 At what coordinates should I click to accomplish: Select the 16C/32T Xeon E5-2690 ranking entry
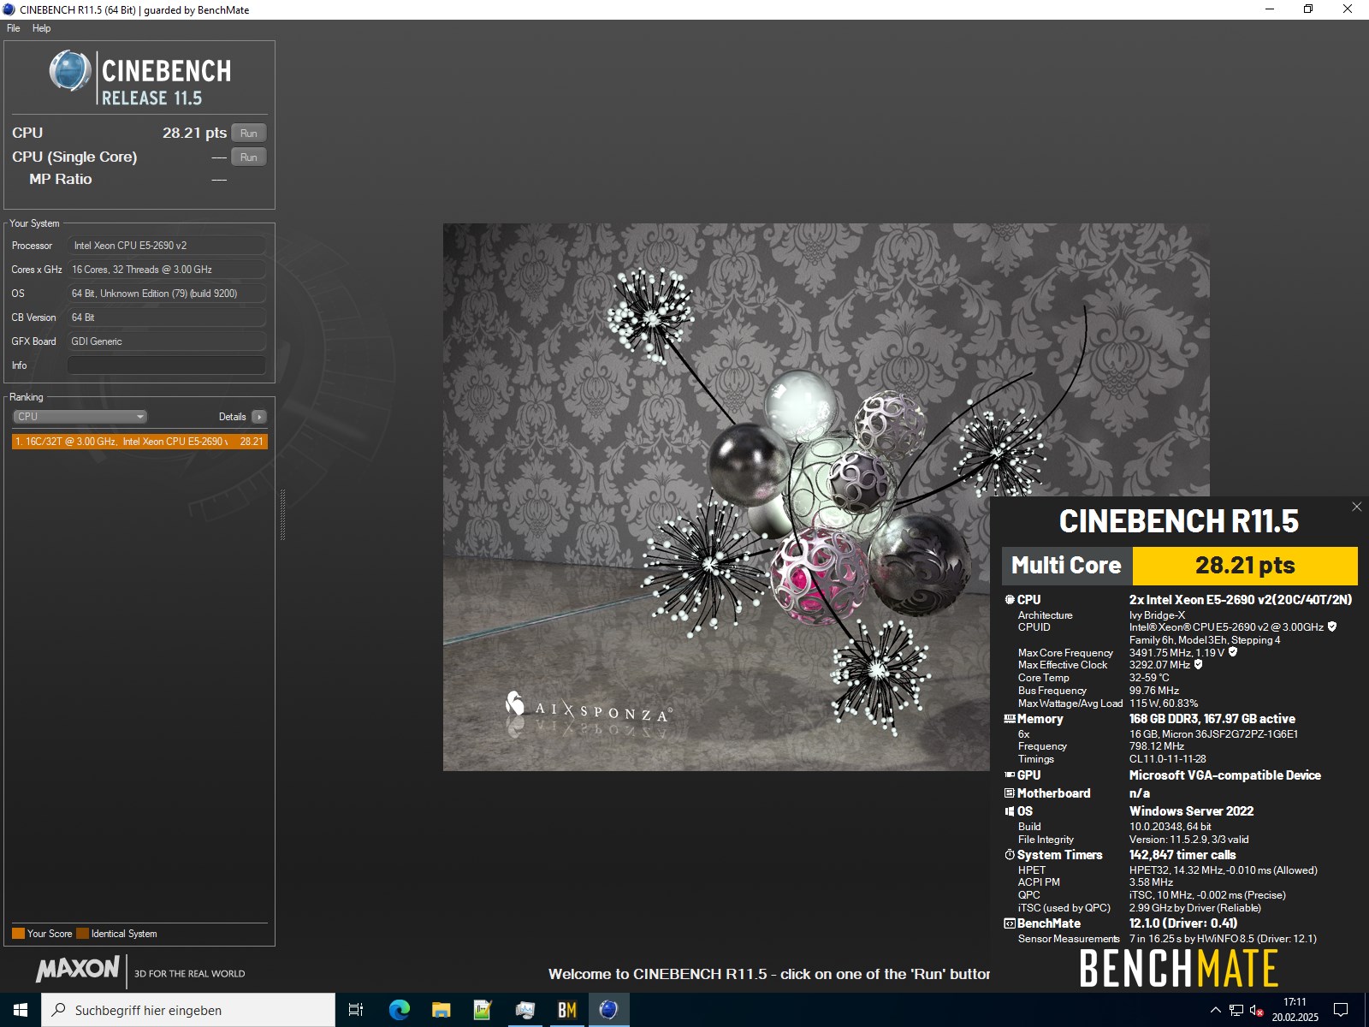139,442
